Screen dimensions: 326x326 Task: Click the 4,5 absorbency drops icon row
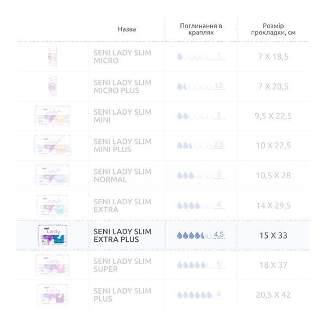[201, 235]
